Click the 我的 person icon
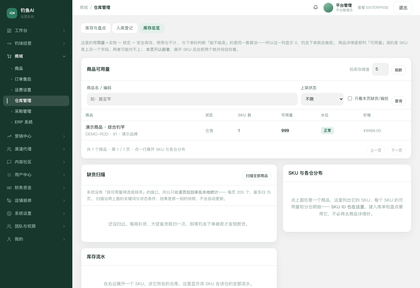Screen dimensions: 420x288 coord(9,239)
